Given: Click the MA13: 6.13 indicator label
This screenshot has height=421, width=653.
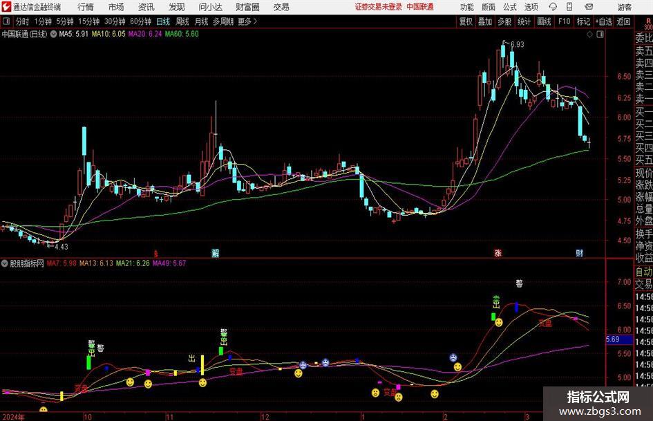Looking at the screenshot, I should pyautogui.click(x=96, y=263).
